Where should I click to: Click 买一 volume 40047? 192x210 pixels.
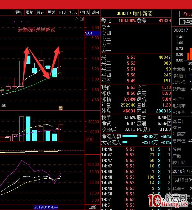pos(165,57)
